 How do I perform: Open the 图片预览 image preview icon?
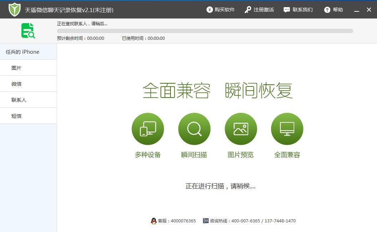(x=240, y=129)
